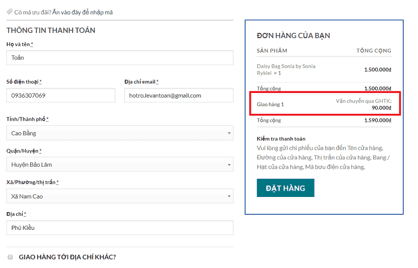Open the Xã/Phường/thị trấn dropdown
The height and width of the screenshot is (268, 418).
120,196
